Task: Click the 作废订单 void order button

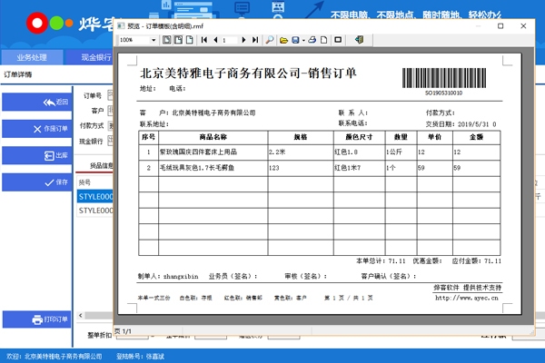Action: point(37,129)
